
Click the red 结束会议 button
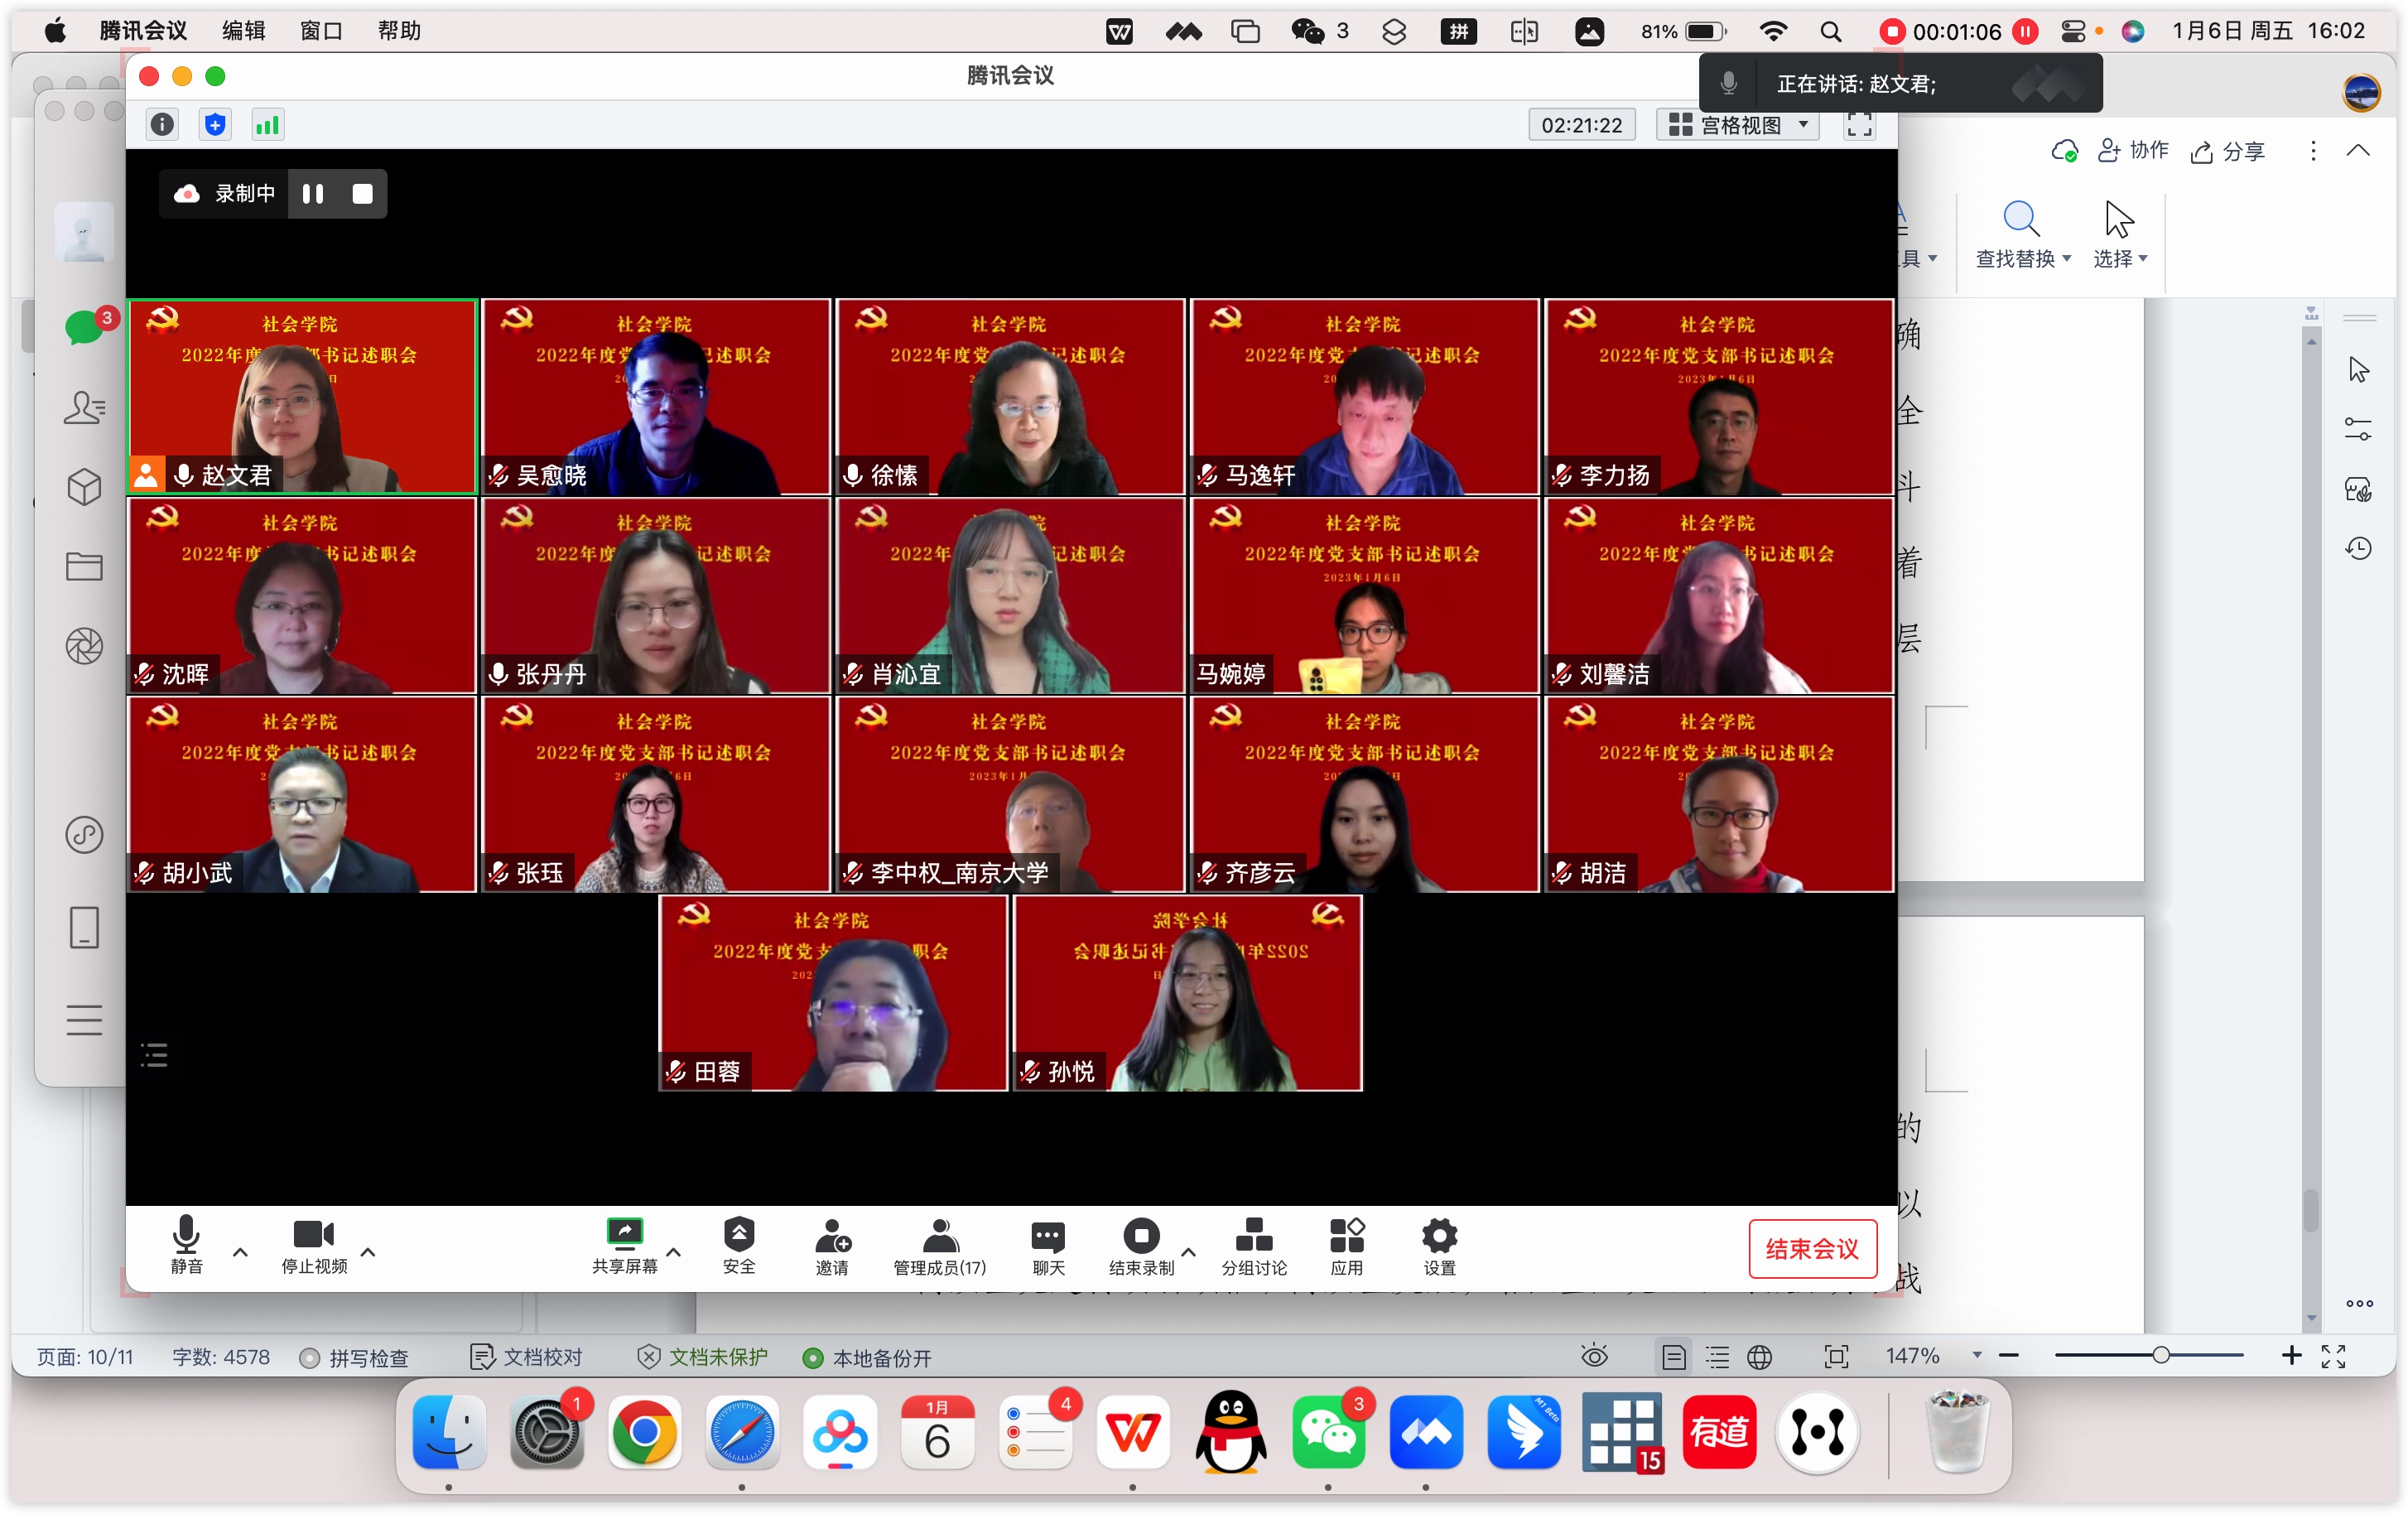click(x=1811, y=1248)
